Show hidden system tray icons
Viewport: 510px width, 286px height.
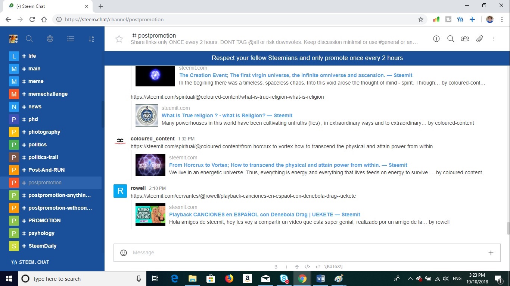pyautogui.click(x=410, y=279)
